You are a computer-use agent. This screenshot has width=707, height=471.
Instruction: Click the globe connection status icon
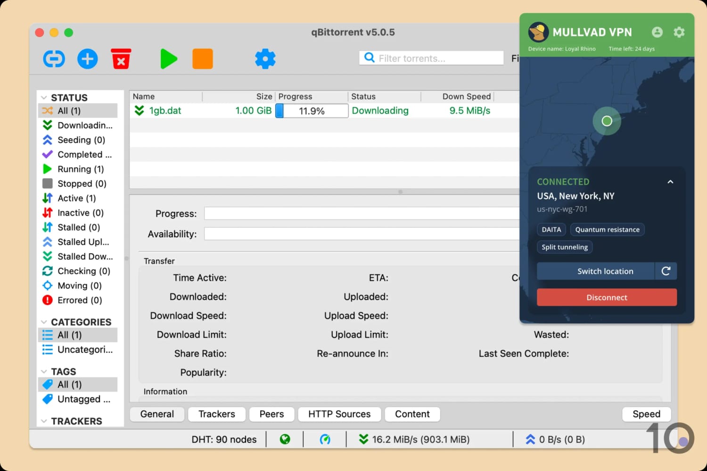point(285,439)
